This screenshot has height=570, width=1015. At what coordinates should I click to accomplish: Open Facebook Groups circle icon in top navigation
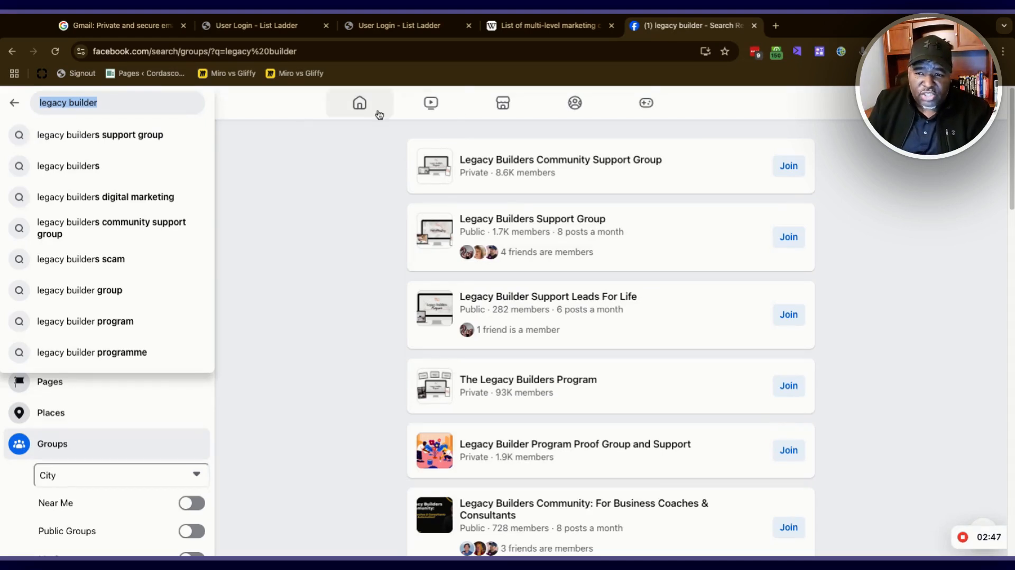click(575, 103)
